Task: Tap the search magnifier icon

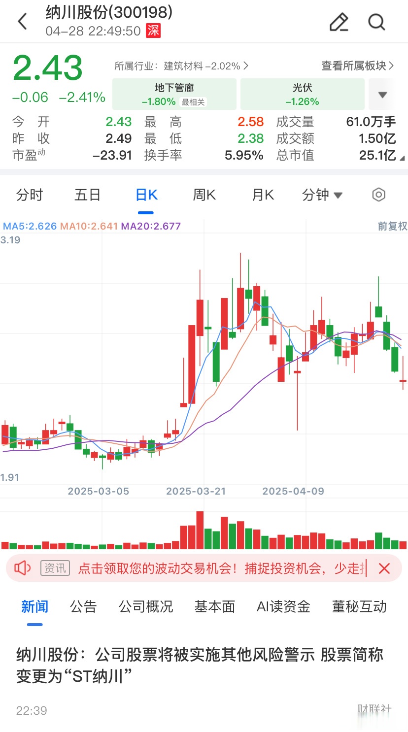Action: [x=376, y=22]
